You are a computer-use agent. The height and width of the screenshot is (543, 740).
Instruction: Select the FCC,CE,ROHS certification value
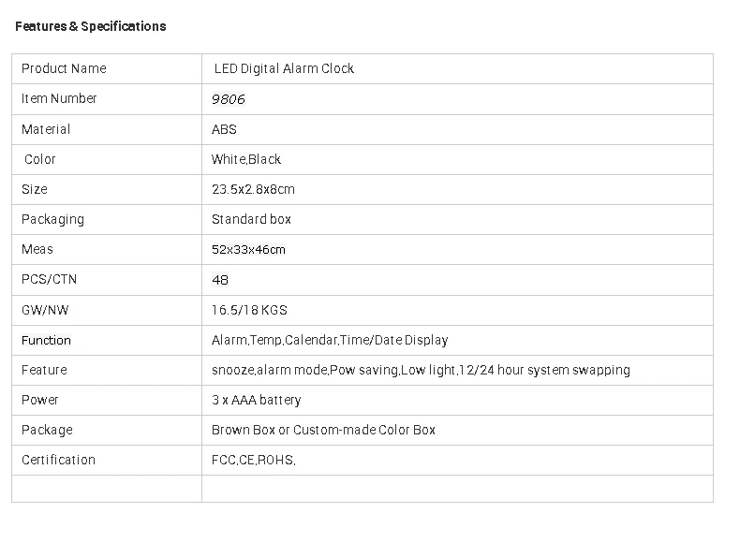[254, 460]
